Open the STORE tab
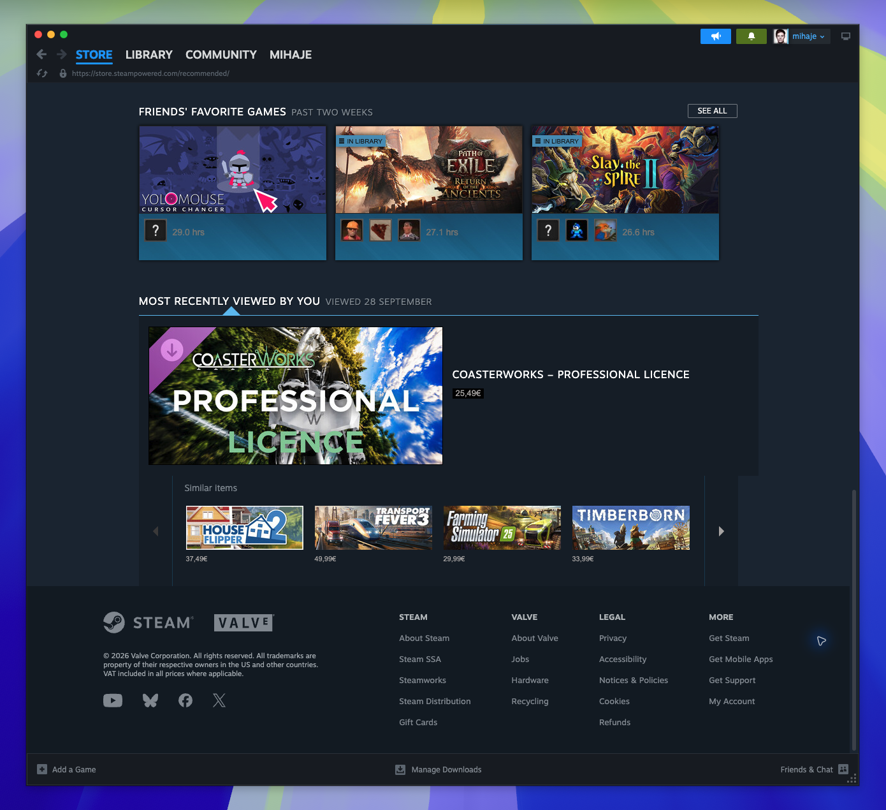 click(x=94, y=55)
